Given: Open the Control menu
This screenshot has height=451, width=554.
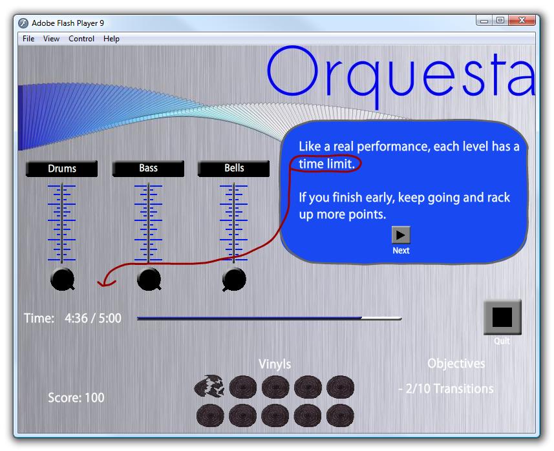Looking at the screenshot, I should click(81, 39).
